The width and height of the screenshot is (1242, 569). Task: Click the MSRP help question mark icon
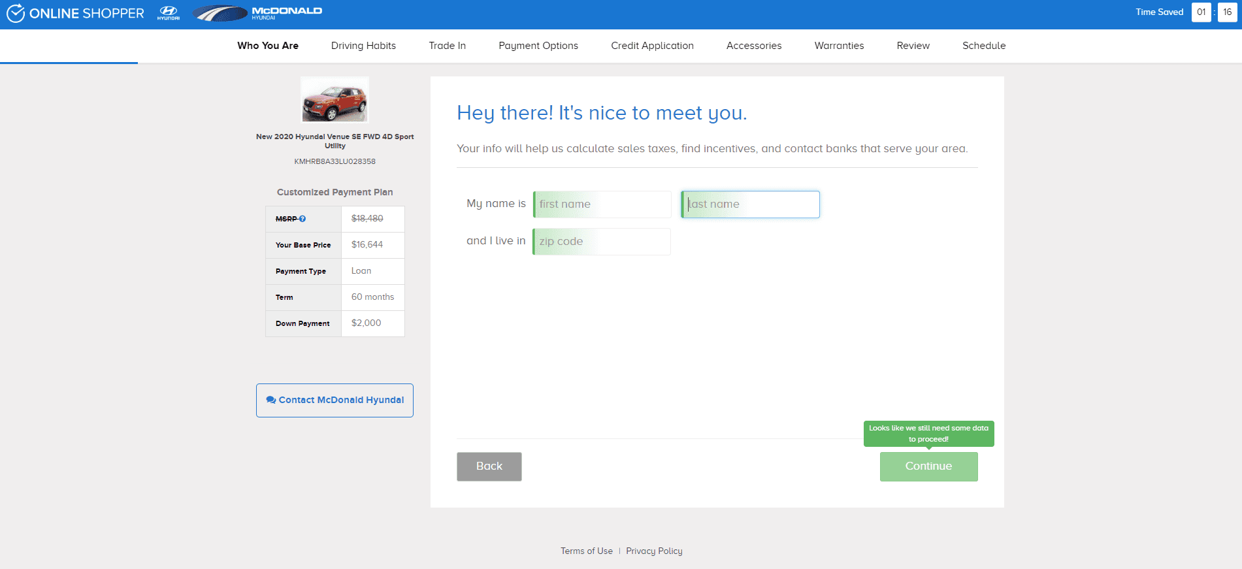(x=302, y=219)
